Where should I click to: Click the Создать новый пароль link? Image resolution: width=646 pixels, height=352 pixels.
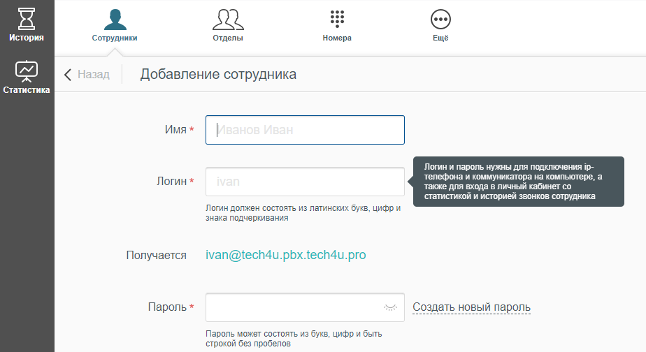click(471, 307)
